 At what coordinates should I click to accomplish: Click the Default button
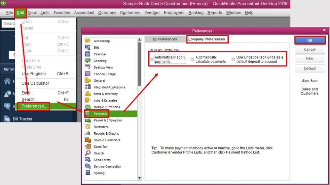point(310,68)
